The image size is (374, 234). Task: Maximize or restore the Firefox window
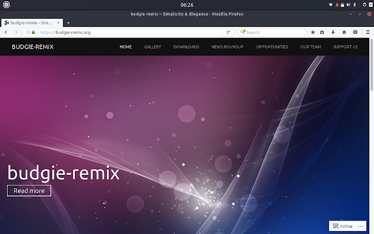(360, 14)
